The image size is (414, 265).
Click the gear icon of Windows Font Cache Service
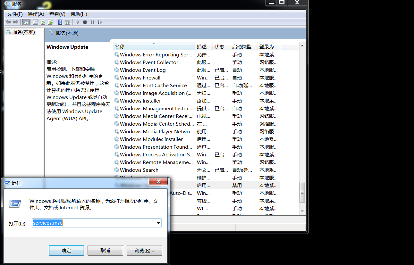click(x=117, y=85)
